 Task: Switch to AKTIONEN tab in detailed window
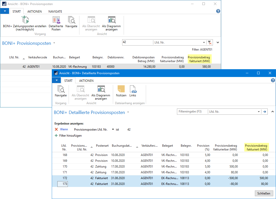pyautogui.click(x=86, y=81)
